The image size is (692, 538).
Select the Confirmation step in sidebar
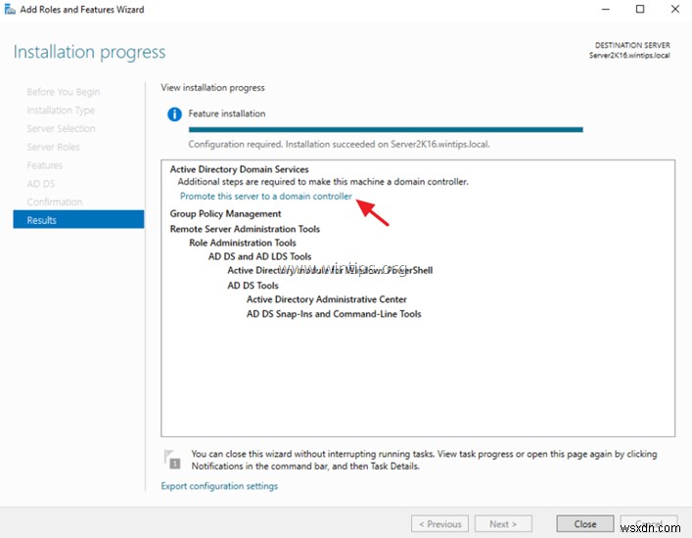pos(55,202)
